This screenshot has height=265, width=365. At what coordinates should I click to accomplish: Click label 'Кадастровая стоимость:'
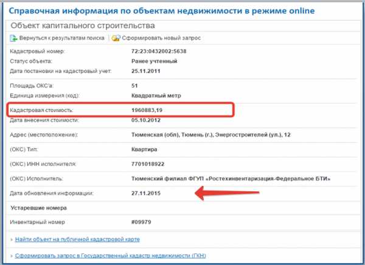pyautogui.click(x=41, y=110)
